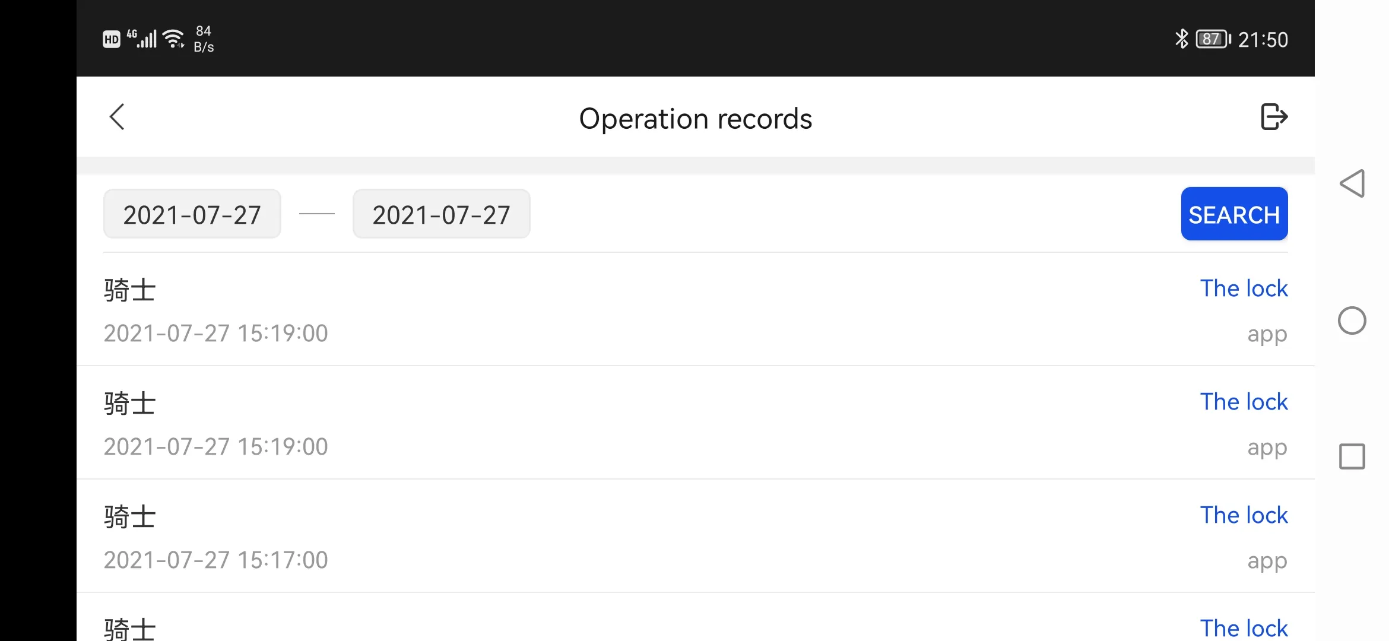Click the navigation back triangle icon

pos(1353,183)
